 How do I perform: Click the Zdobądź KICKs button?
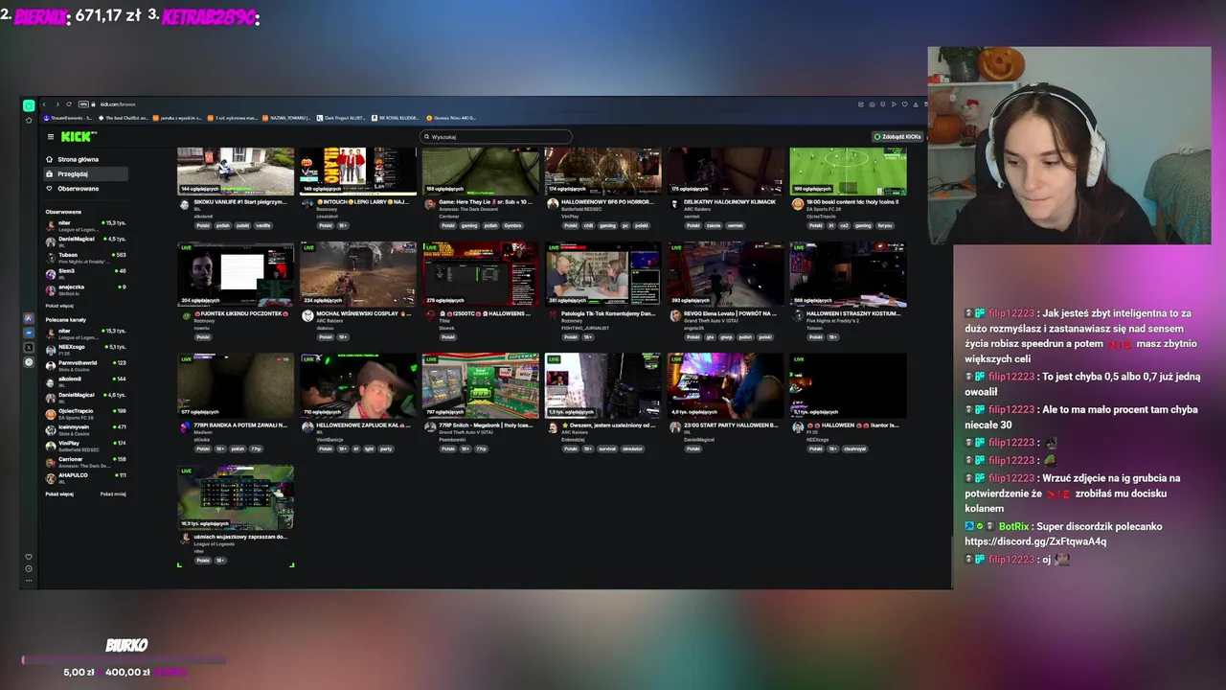pyautogui.click(x=897, y=137)
